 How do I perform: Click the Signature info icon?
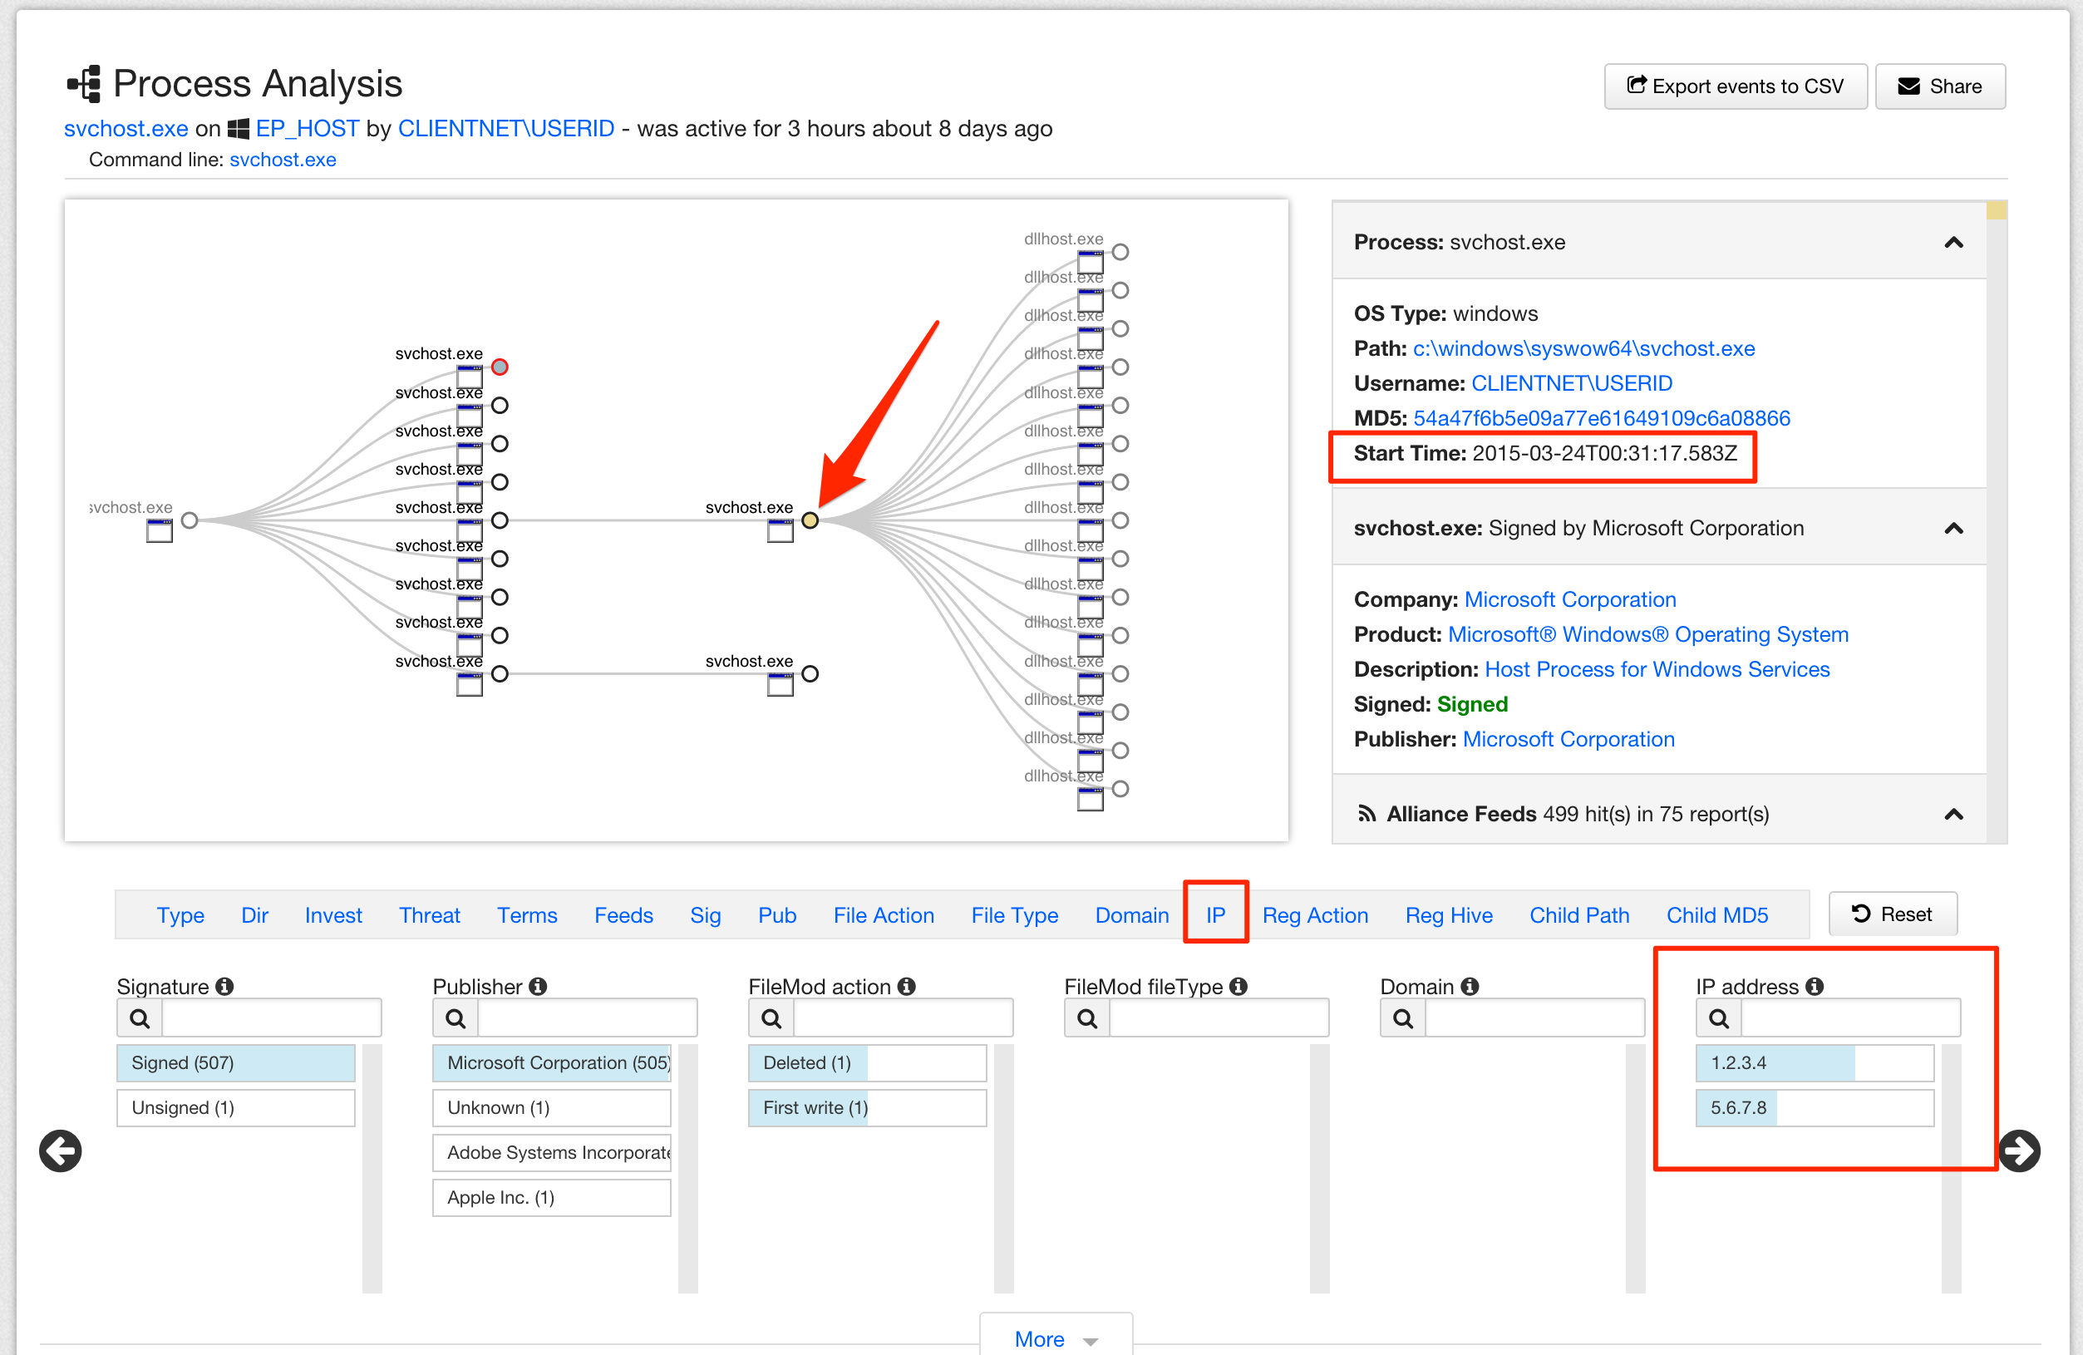[225, 987]
